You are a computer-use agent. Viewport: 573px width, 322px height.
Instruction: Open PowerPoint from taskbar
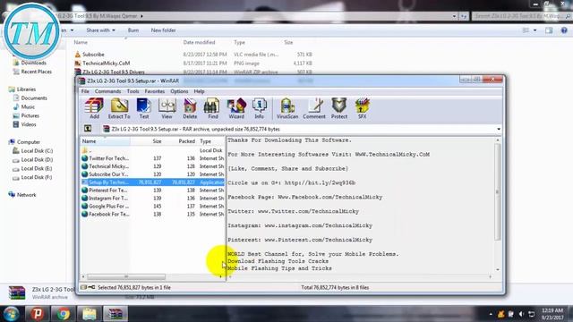37,314
